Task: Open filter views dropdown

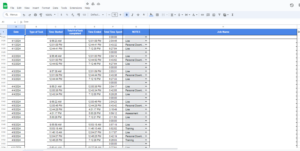Action: [226, 15]
